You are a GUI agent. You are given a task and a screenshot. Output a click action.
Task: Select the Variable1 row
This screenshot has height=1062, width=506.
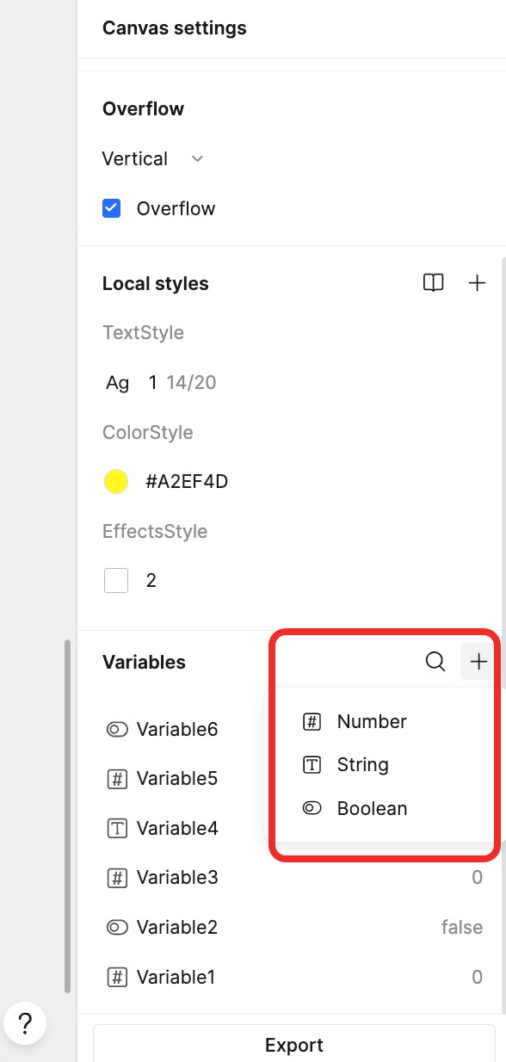click(293, 977)
